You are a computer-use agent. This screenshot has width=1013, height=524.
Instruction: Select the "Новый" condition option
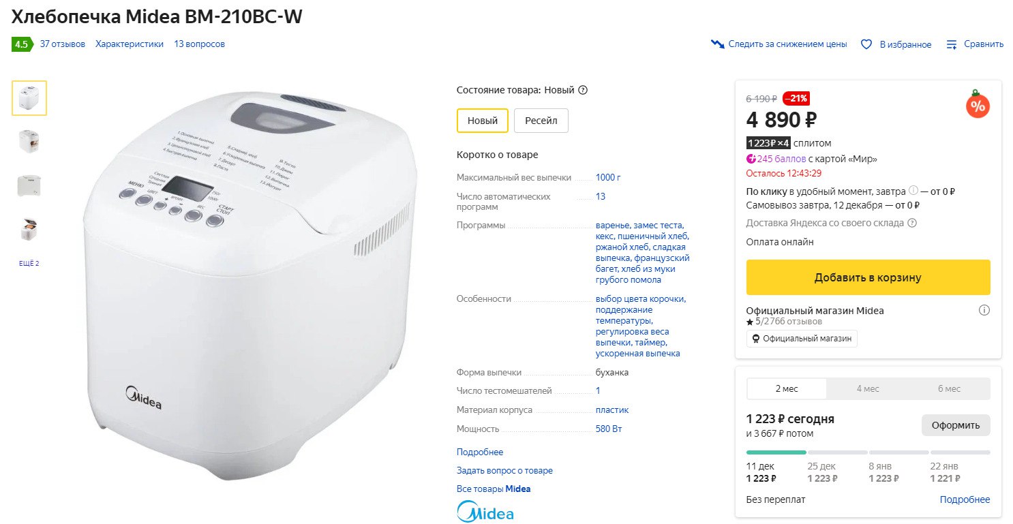482,121
